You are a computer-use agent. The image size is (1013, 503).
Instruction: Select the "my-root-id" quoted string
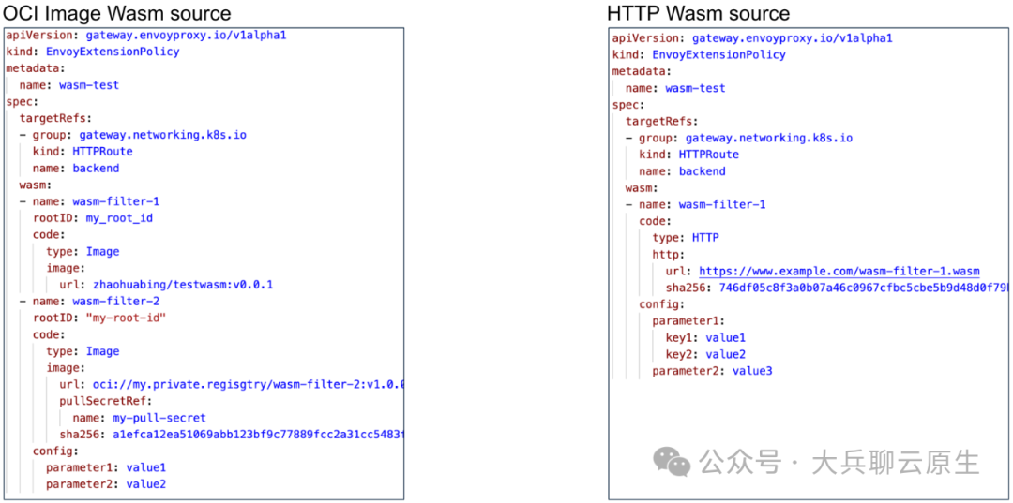click(122, 318)
